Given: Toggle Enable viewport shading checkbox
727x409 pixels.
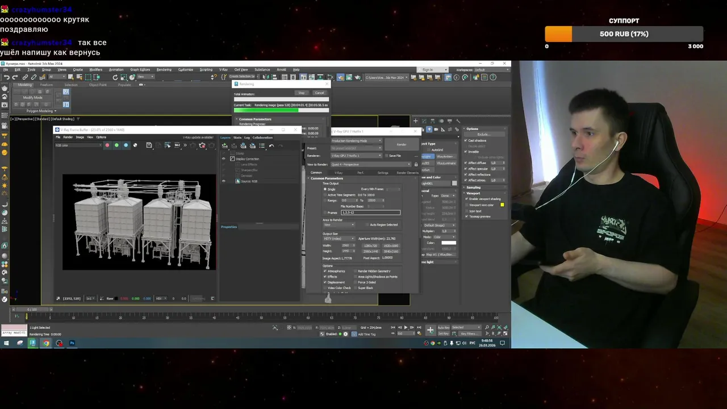Looking at the screenshot, I should coord(466,199).
